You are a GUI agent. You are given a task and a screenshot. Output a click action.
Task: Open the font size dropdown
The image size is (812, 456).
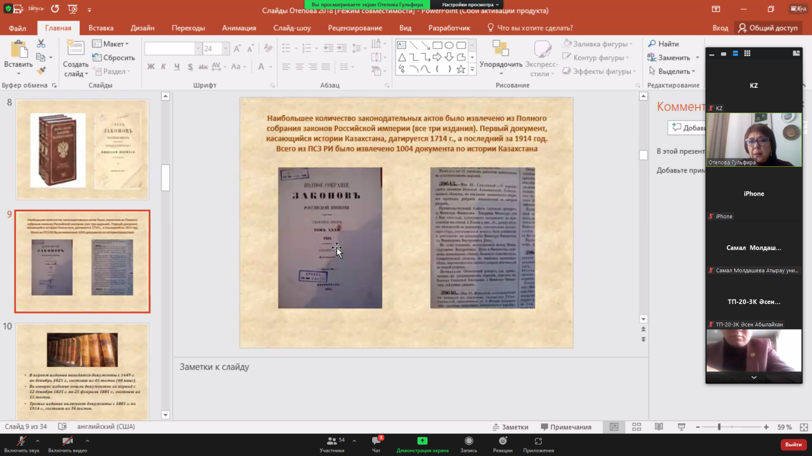pyautogui.click(x=226, y=49)
